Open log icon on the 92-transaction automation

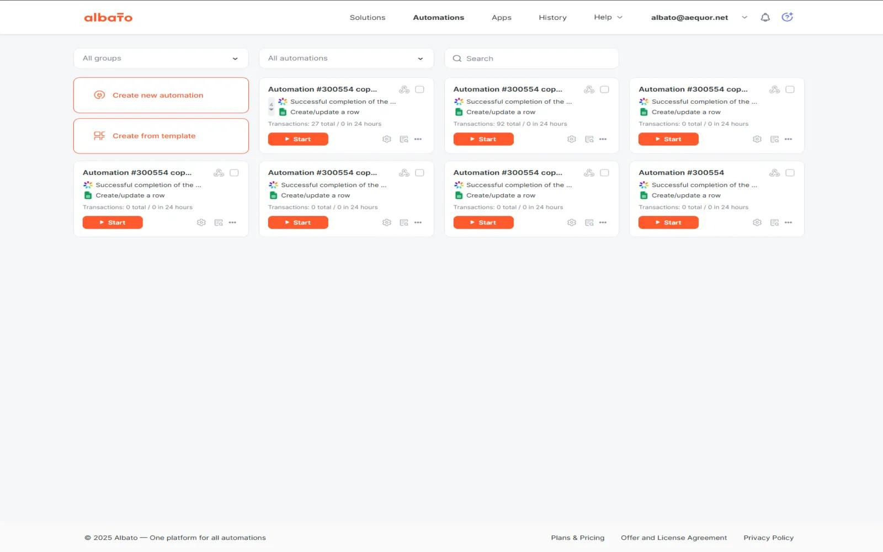click(589, 139)
